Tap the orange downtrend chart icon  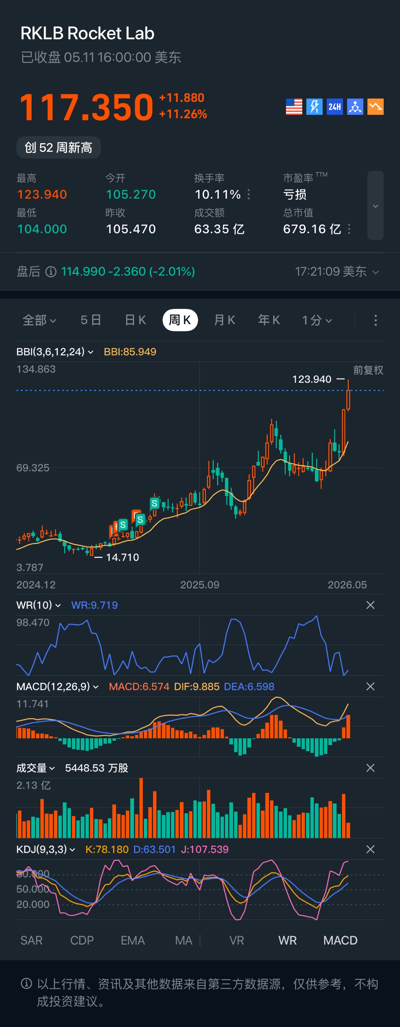[375, 107]
